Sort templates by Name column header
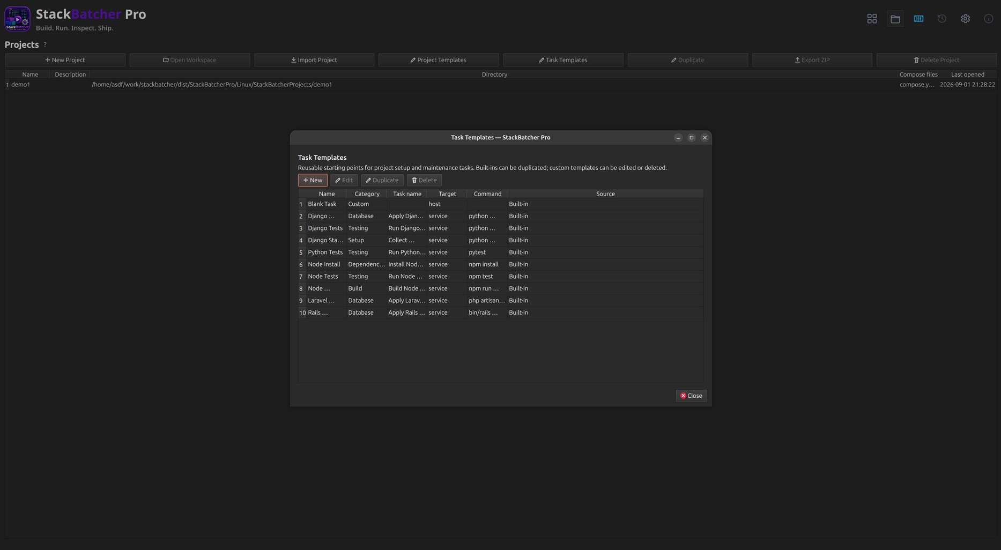This screenshot has width=1001, height=550. tap(327, 194)
